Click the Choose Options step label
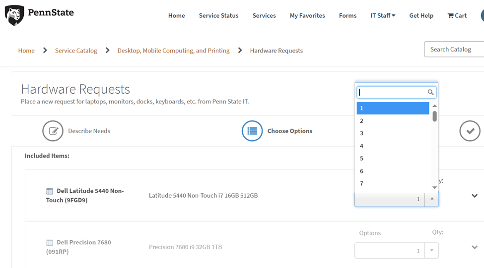 pos(290,131)
